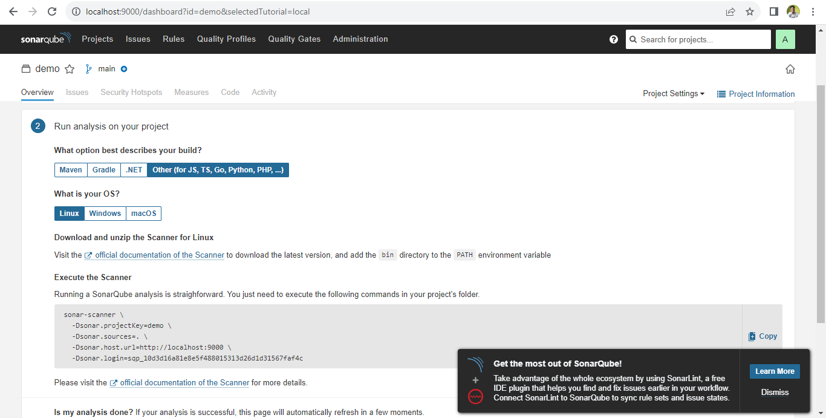Switch to project Issues tab
The height and width of the screenshot is (418, 826).
click(x=77, y=93)
